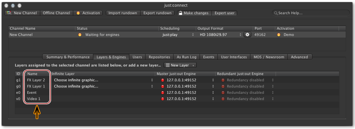Click the orange Waiting for engines status dot
The height and width of the screenshot is (129, 355).
[80, 35]
